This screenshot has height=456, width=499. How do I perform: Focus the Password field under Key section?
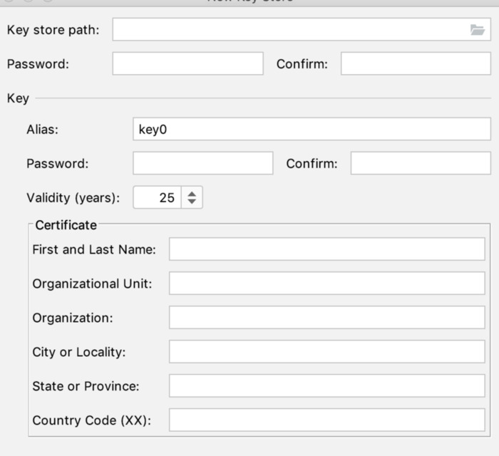tap(202, 163)
